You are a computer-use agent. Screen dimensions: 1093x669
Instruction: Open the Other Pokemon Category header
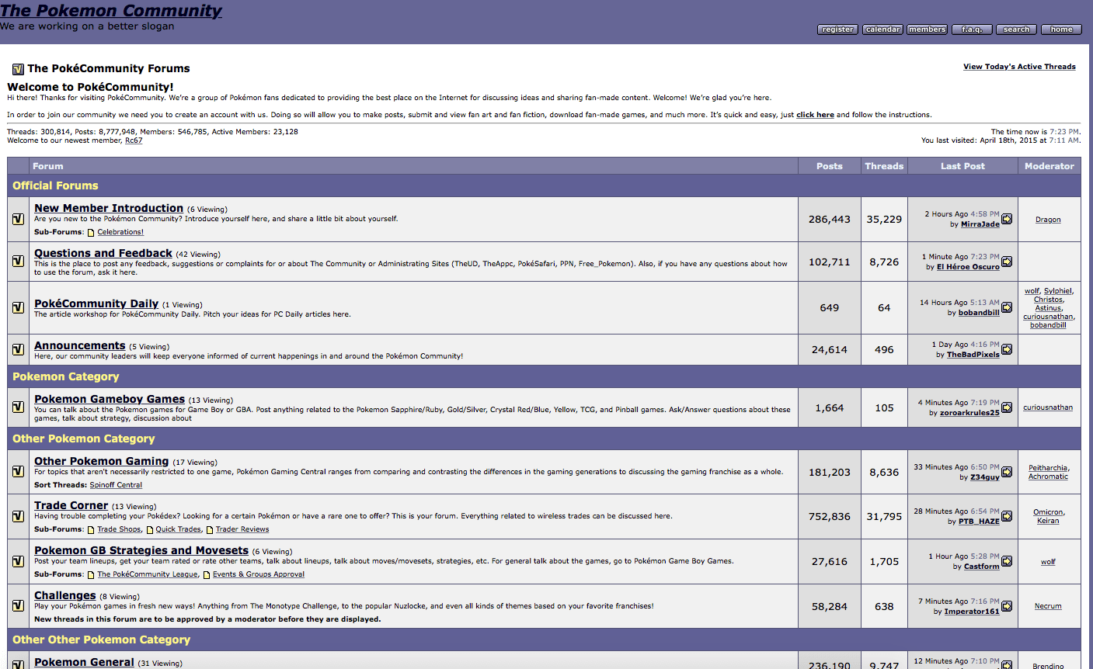tap(84, 438)
